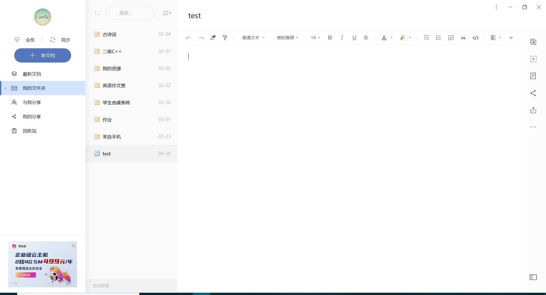Insert a code block
Viewport: 546px width, 295px height.
point(475,38)
